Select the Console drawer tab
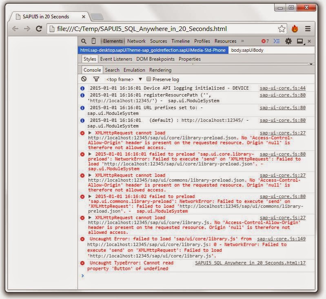Image resolution: width=326 pixels, height=299 pixels. point(92,70)
